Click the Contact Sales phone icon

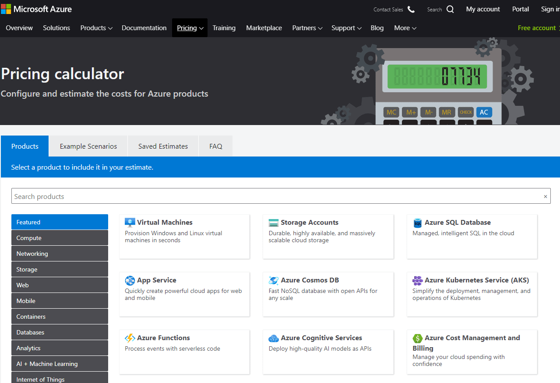point(411,9)
